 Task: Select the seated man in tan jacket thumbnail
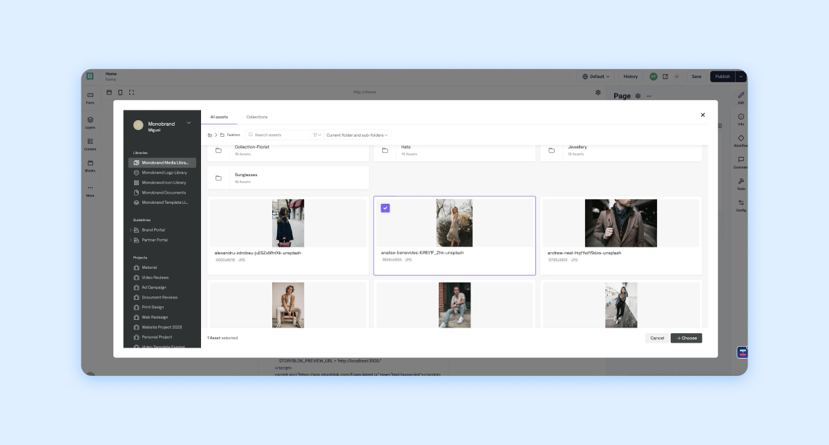point(288,305)
